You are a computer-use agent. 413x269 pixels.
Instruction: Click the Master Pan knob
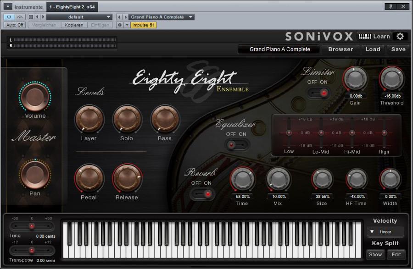pos(35,174)
